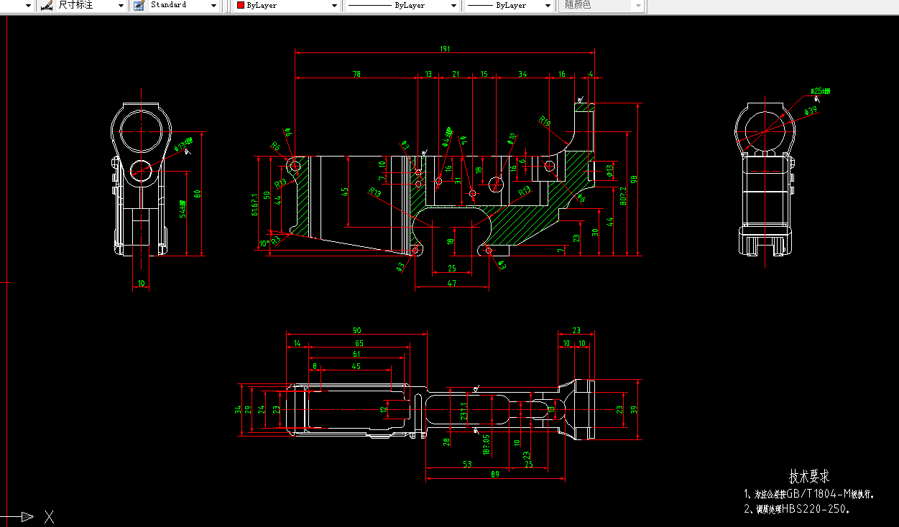Click the red color swatch in the ByLayer color box
This screenshot has height=527, width=899.
pyautogui.click(x=241, y=5)
